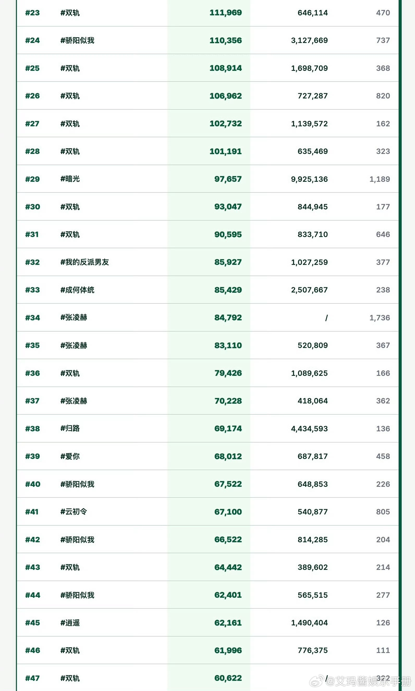Open the #骄阳似我 hashtag in row #44

point(77,595)
